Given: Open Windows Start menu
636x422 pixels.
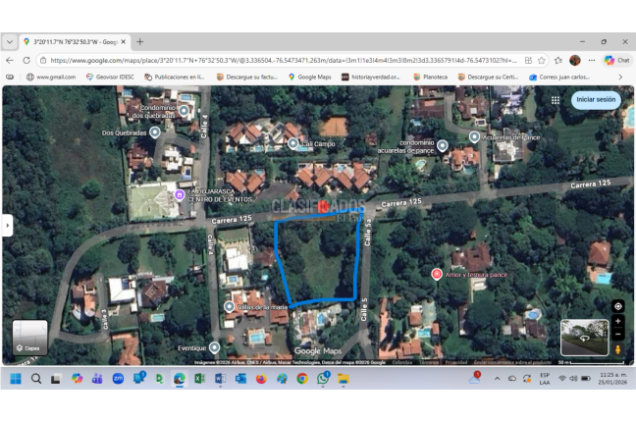Looking at the screenshot, I should pos(16,379).
